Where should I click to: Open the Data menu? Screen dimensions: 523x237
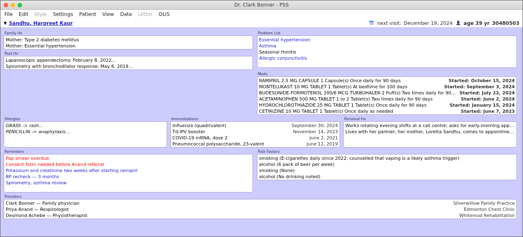(x=126, y=14)
